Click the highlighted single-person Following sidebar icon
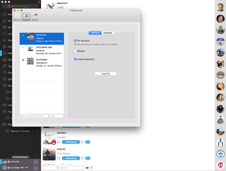This screenshot has width=226, height=171. click(4, 53)
